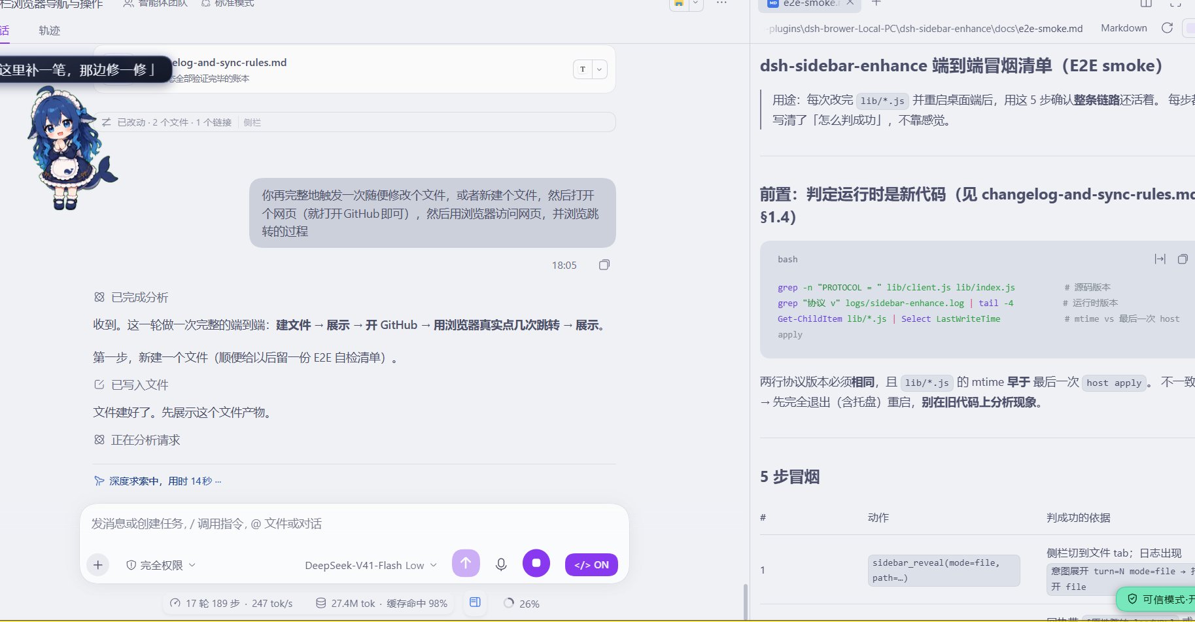Click the 侧栏 label in summary bar
The height and width of the screenshot is (622, 1195).
coord(252,122)
